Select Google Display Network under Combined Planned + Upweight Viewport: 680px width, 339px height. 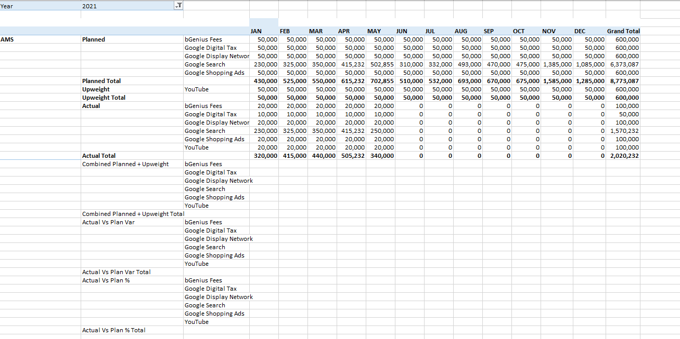[219, 181]
